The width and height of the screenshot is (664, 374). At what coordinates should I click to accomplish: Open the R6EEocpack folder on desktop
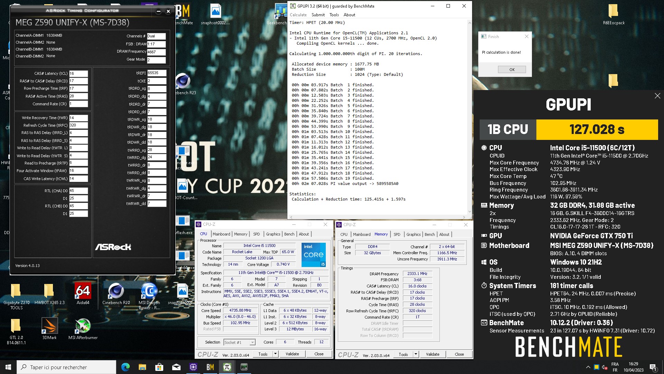pyautogui.click(x=614, y=15)
